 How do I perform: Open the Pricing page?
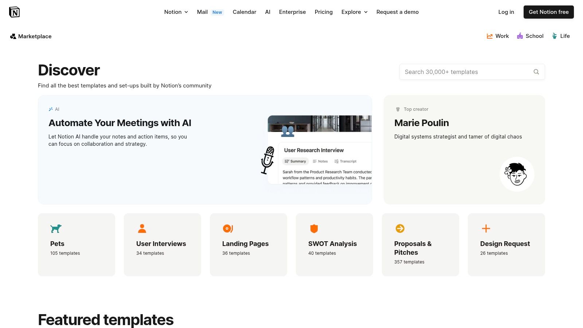pyautogui.click(x=324, y=12)
